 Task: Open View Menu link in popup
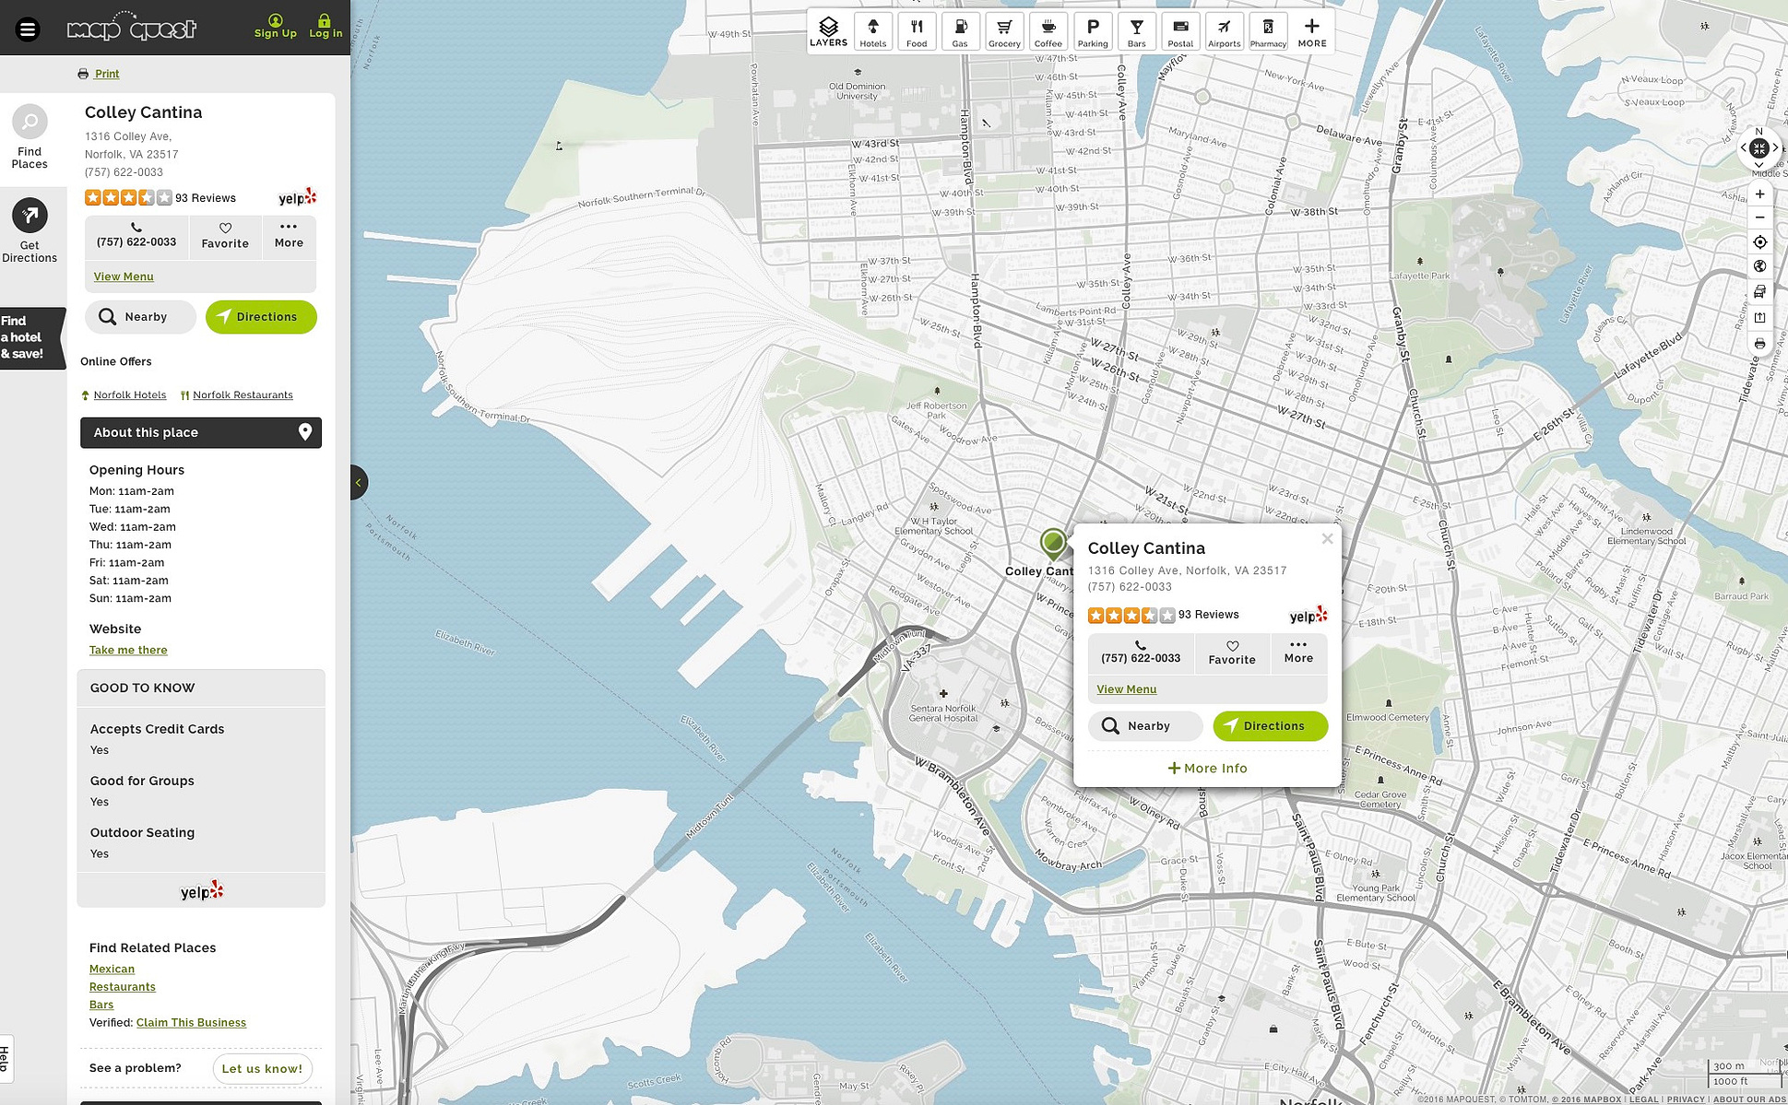click(1126, 689)
